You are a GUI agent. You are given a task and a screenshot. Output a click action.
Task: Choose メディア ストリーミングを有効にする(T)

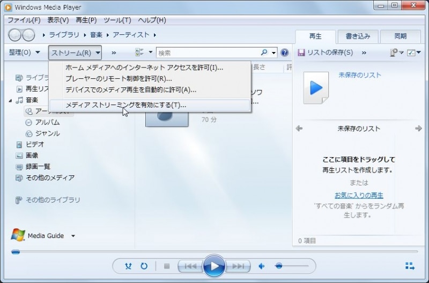click(x=150, y=105)
